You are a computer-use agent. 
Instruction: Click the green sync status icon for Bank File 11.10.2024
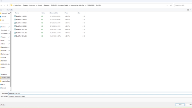[42, 33]
